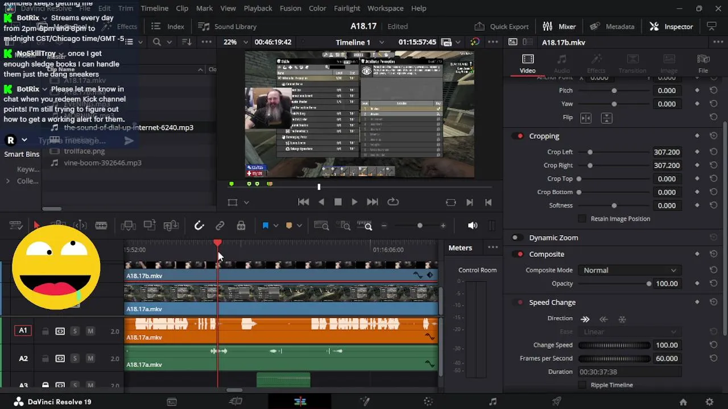Collapse the Cropping section header
Image resolution: width=728 pixels, height=409 pixels.
pos(544,136)
